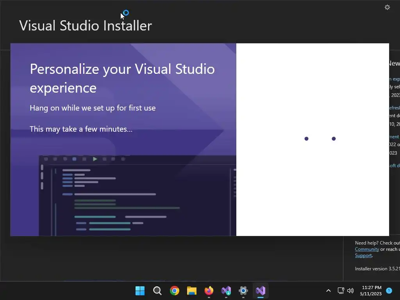Switch to Visual Studio Installer taskbar icon

pyautogui.click(x=226, y=291)
